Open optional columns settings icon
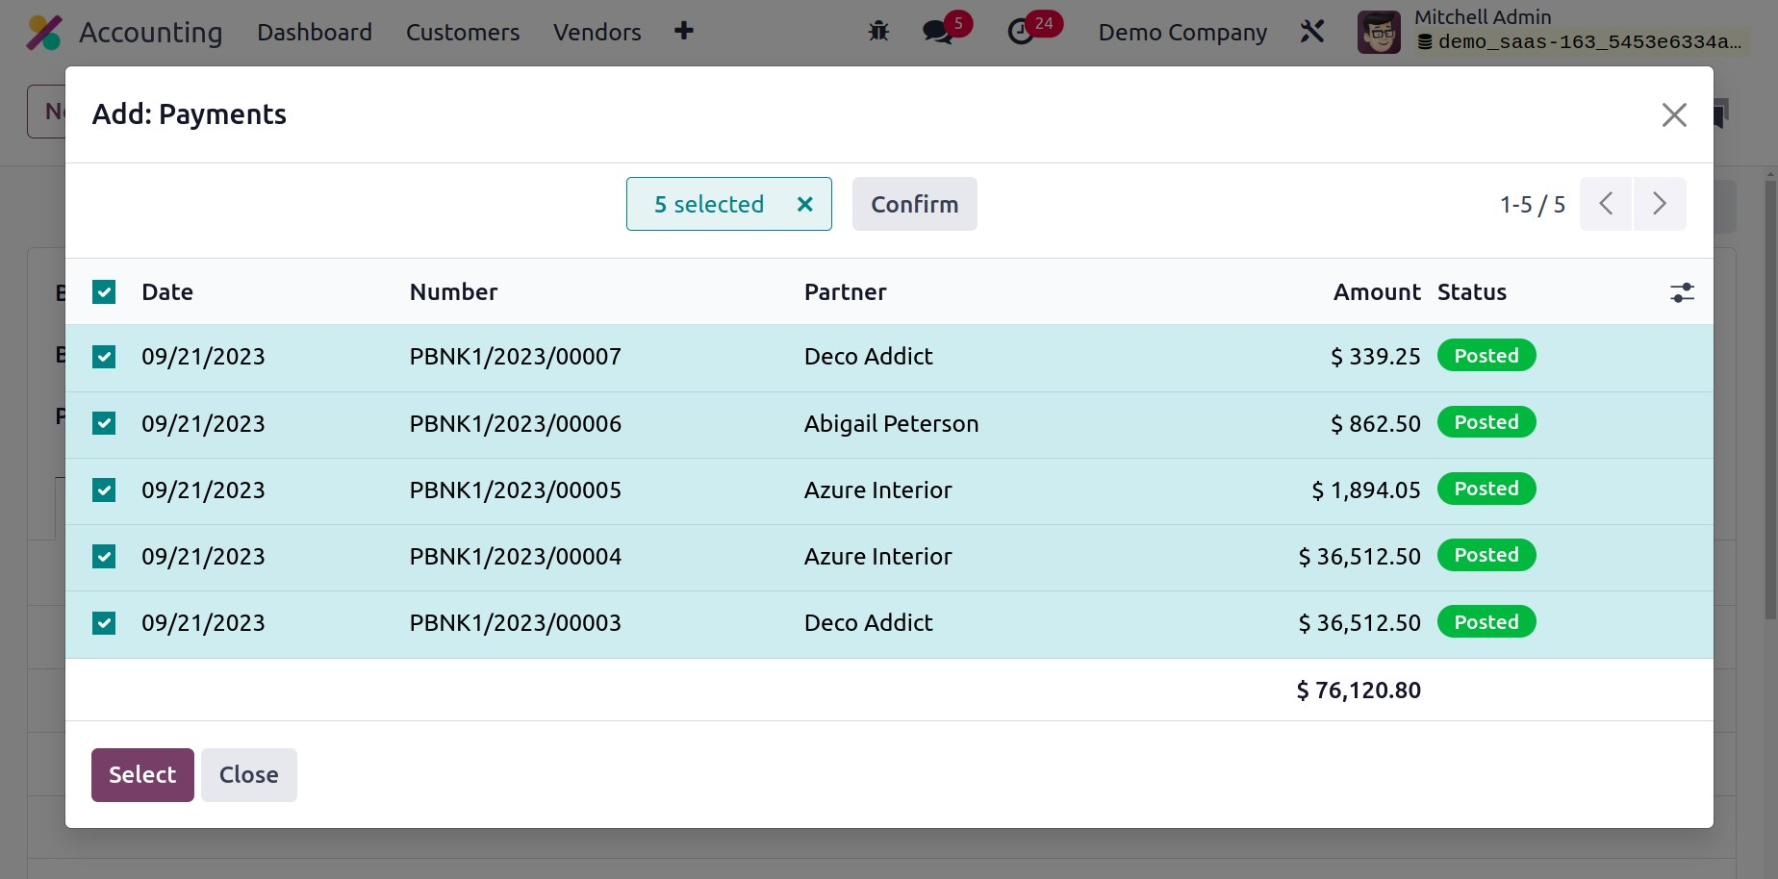1778x879 pixels. [x=1682, y=292]
